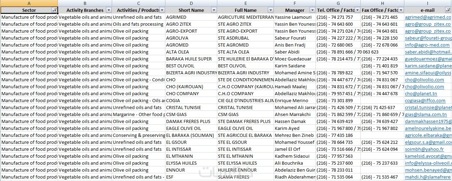Expand the Activities / Products filter dropdown
Screen dimensions: 452x181
(x=162, y=10)
